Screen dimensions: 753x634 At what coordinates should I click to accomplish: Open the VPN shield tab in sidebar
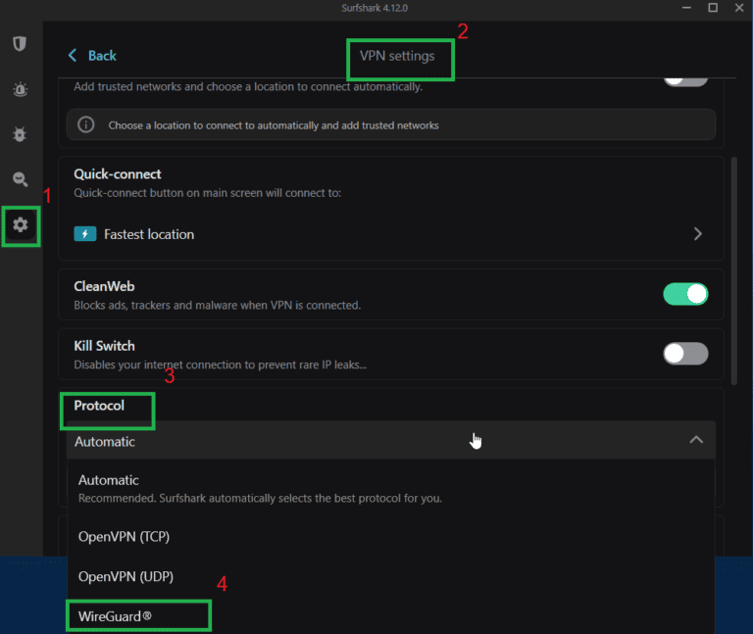pos(20,44)
